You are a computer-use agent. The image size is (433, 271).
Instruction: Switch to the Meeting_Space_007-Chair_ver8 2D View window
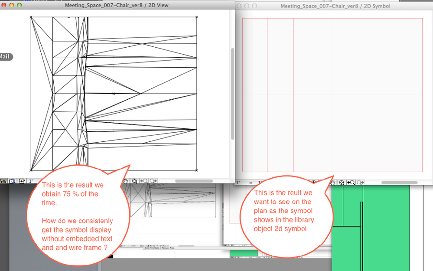(117, 5)
